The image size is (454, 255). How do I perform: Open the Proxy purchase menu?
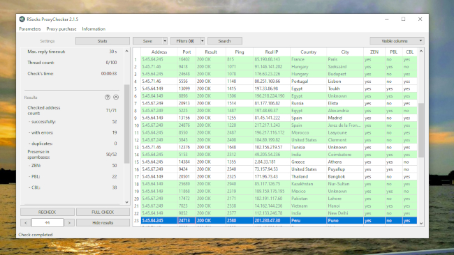pyautogui.click(x=61, y=29)
